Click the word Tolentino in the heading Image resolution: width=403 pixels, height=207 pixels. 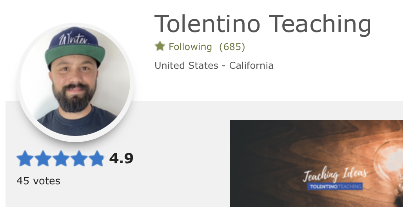click(207, 23)
